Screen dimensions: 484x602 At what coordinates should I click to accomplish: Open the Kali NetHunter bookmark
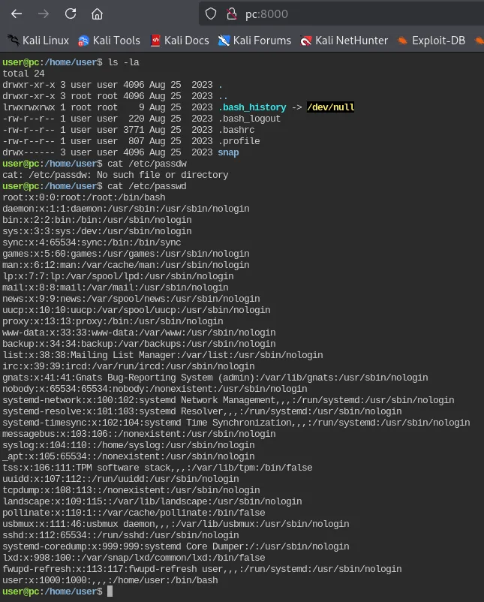pos(344,41)
